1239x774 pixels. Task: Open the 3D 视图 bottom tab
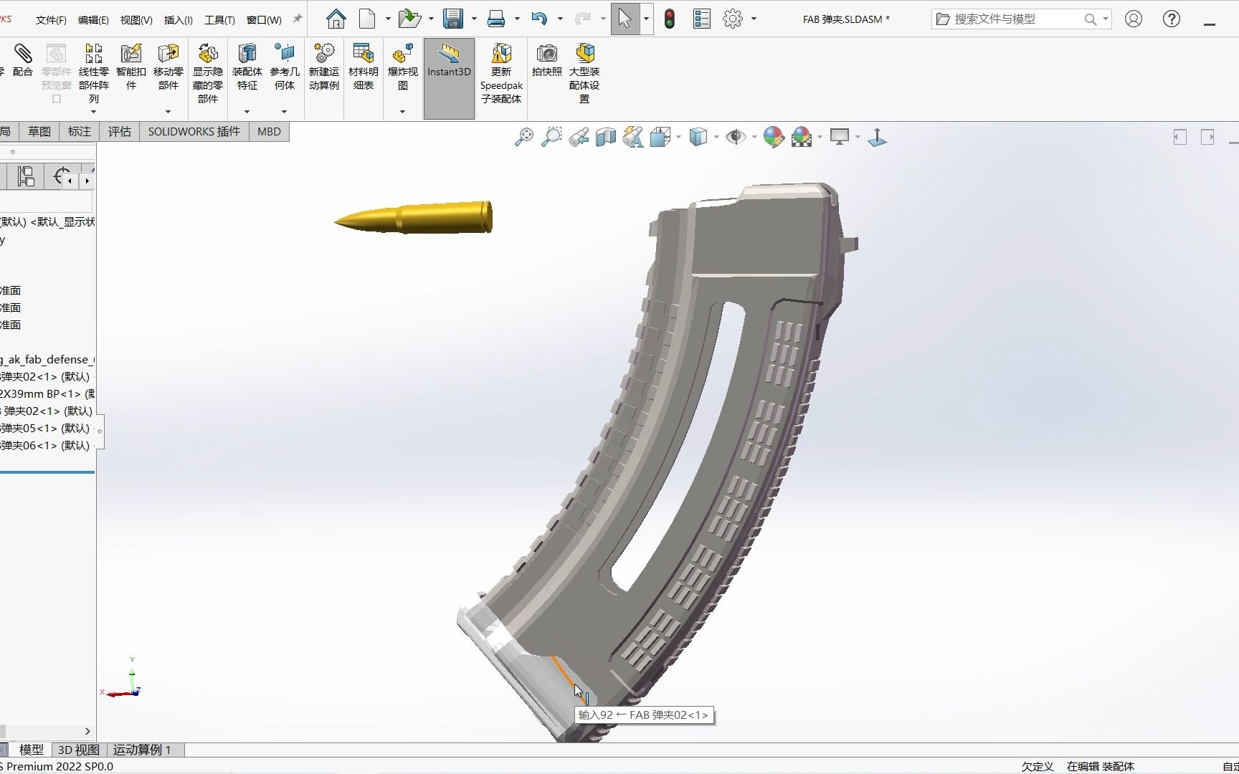tap(79, 750)
